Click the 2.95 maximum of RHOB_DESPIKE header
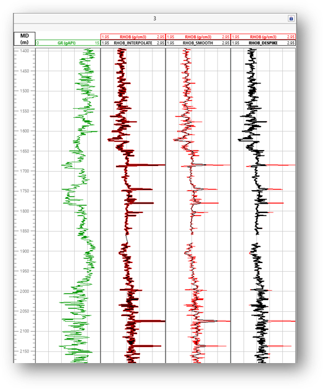Screen dimensions: 323x389 (x=291, y=43)
